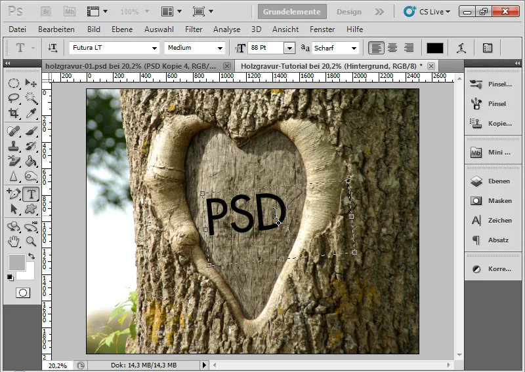Select the Clone Stamp tool
The height and width of the screenshot is (372, 525).
tap(13, 146)
